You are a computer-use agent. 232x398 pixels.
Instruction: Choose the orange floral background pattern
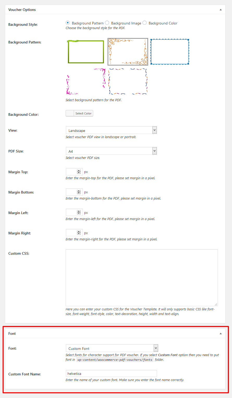coord(128,52)
